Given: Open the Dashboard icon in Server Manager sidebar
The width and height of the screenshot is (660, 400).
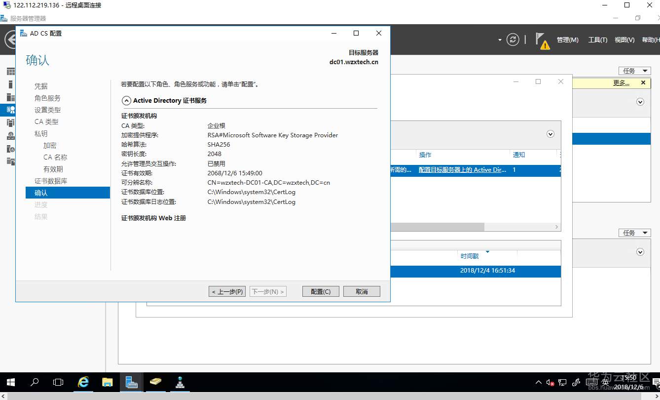Looking at the screenshot, I should coord(11,71).
